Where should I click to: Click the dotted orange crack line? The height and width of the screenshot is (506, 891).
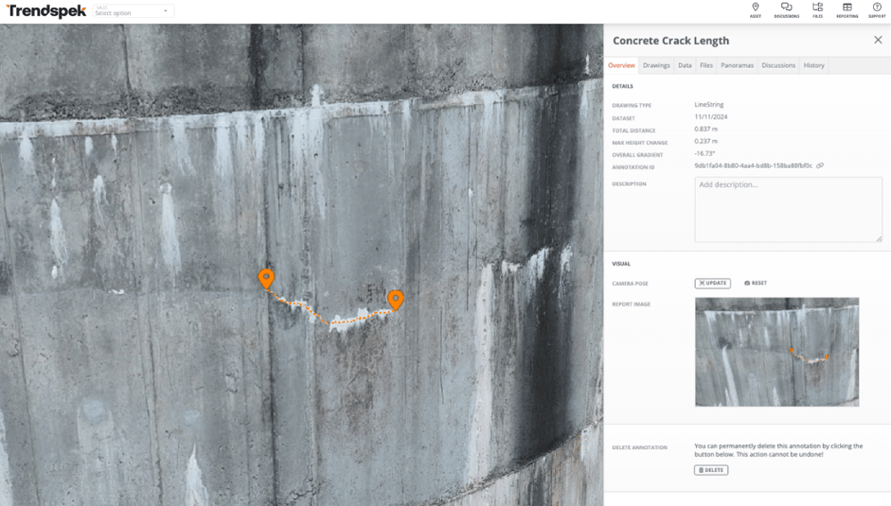[331, 322]
